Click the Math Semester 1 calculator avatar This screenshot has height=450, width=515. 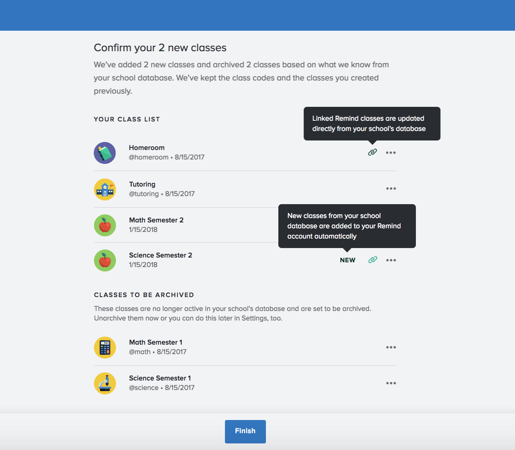click(x=105, y=348)
